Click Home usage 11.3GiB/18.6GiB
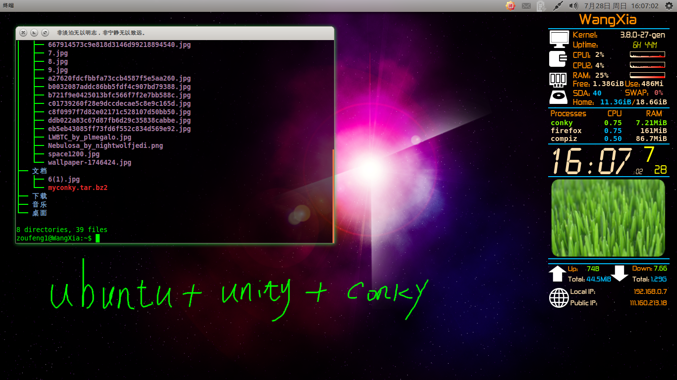Screen dimensions: 677x380 coord(633,102)
